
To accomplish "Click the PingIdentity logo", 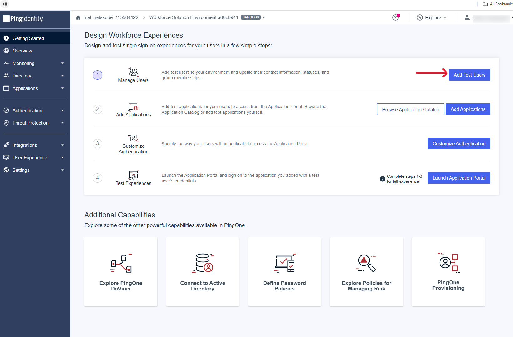I will (23, 19).
